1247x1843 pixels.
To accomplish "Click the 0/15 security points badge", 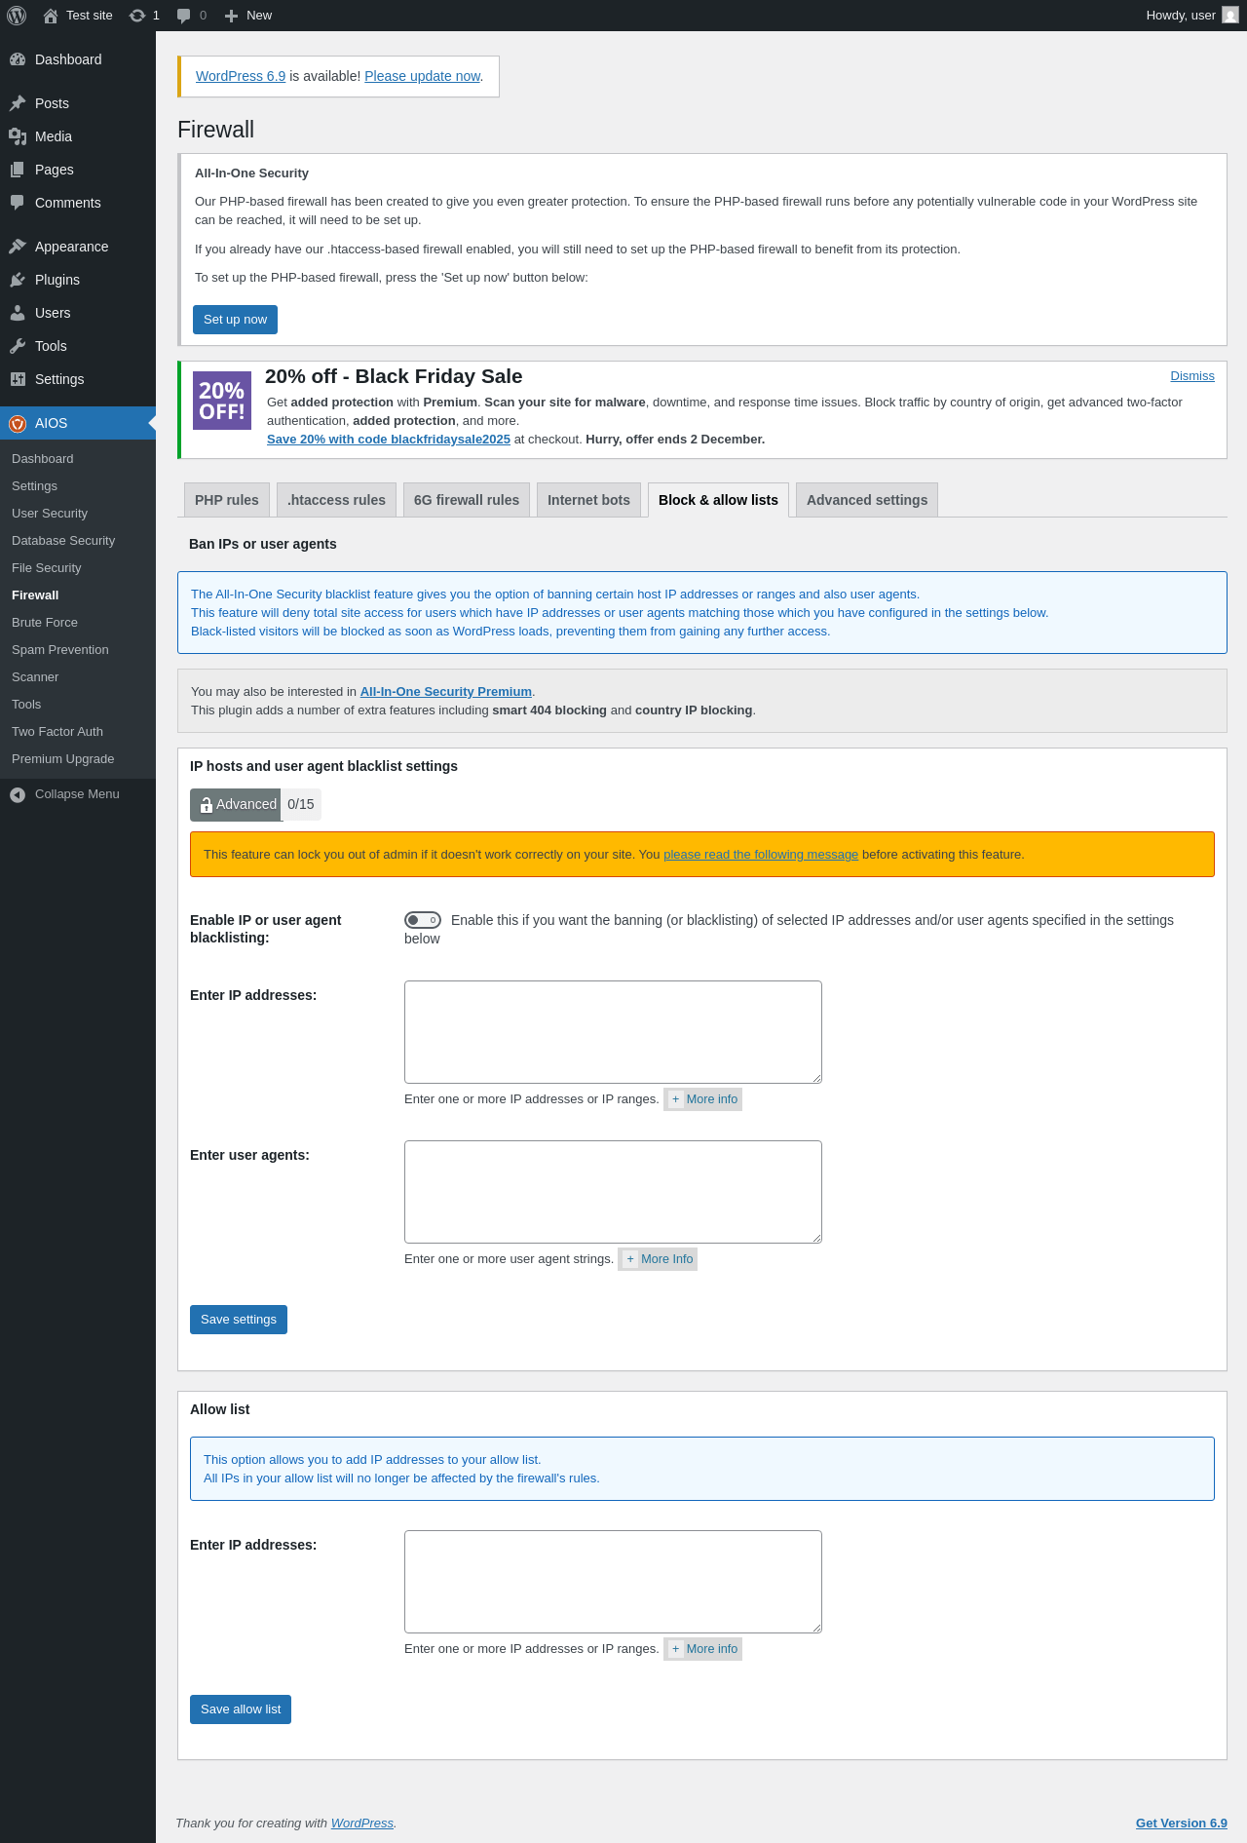I will [x=301, y=805].
